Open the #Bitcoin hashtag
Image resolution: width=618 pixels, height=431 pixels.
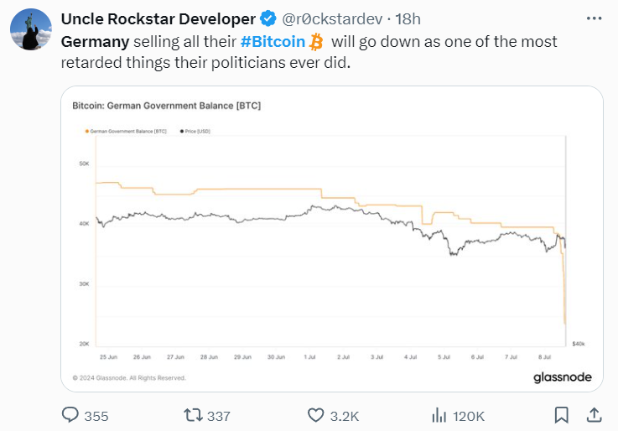coord(273,41)
